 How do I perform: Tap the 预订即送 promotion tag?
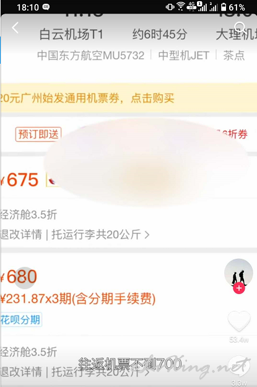pyautogui.click(x=38, y=134)
